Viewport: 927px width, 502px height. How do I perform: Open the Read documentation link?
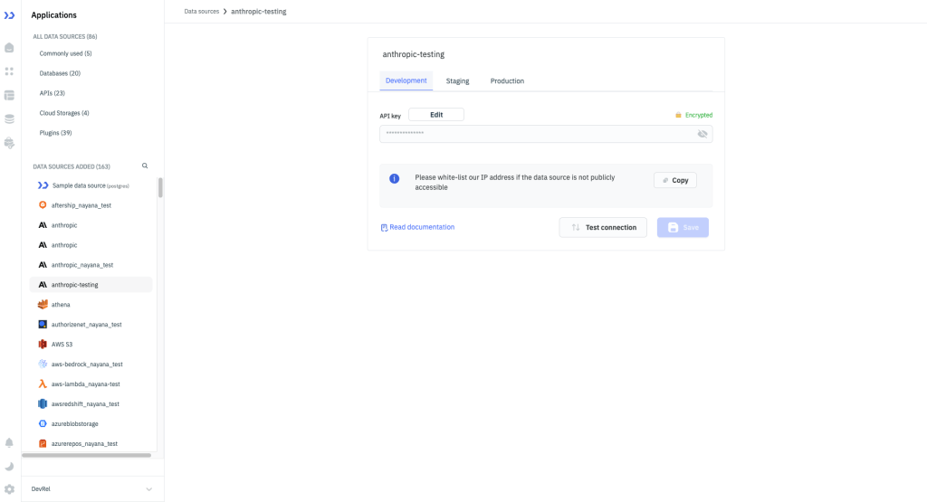tap(417, 227)
